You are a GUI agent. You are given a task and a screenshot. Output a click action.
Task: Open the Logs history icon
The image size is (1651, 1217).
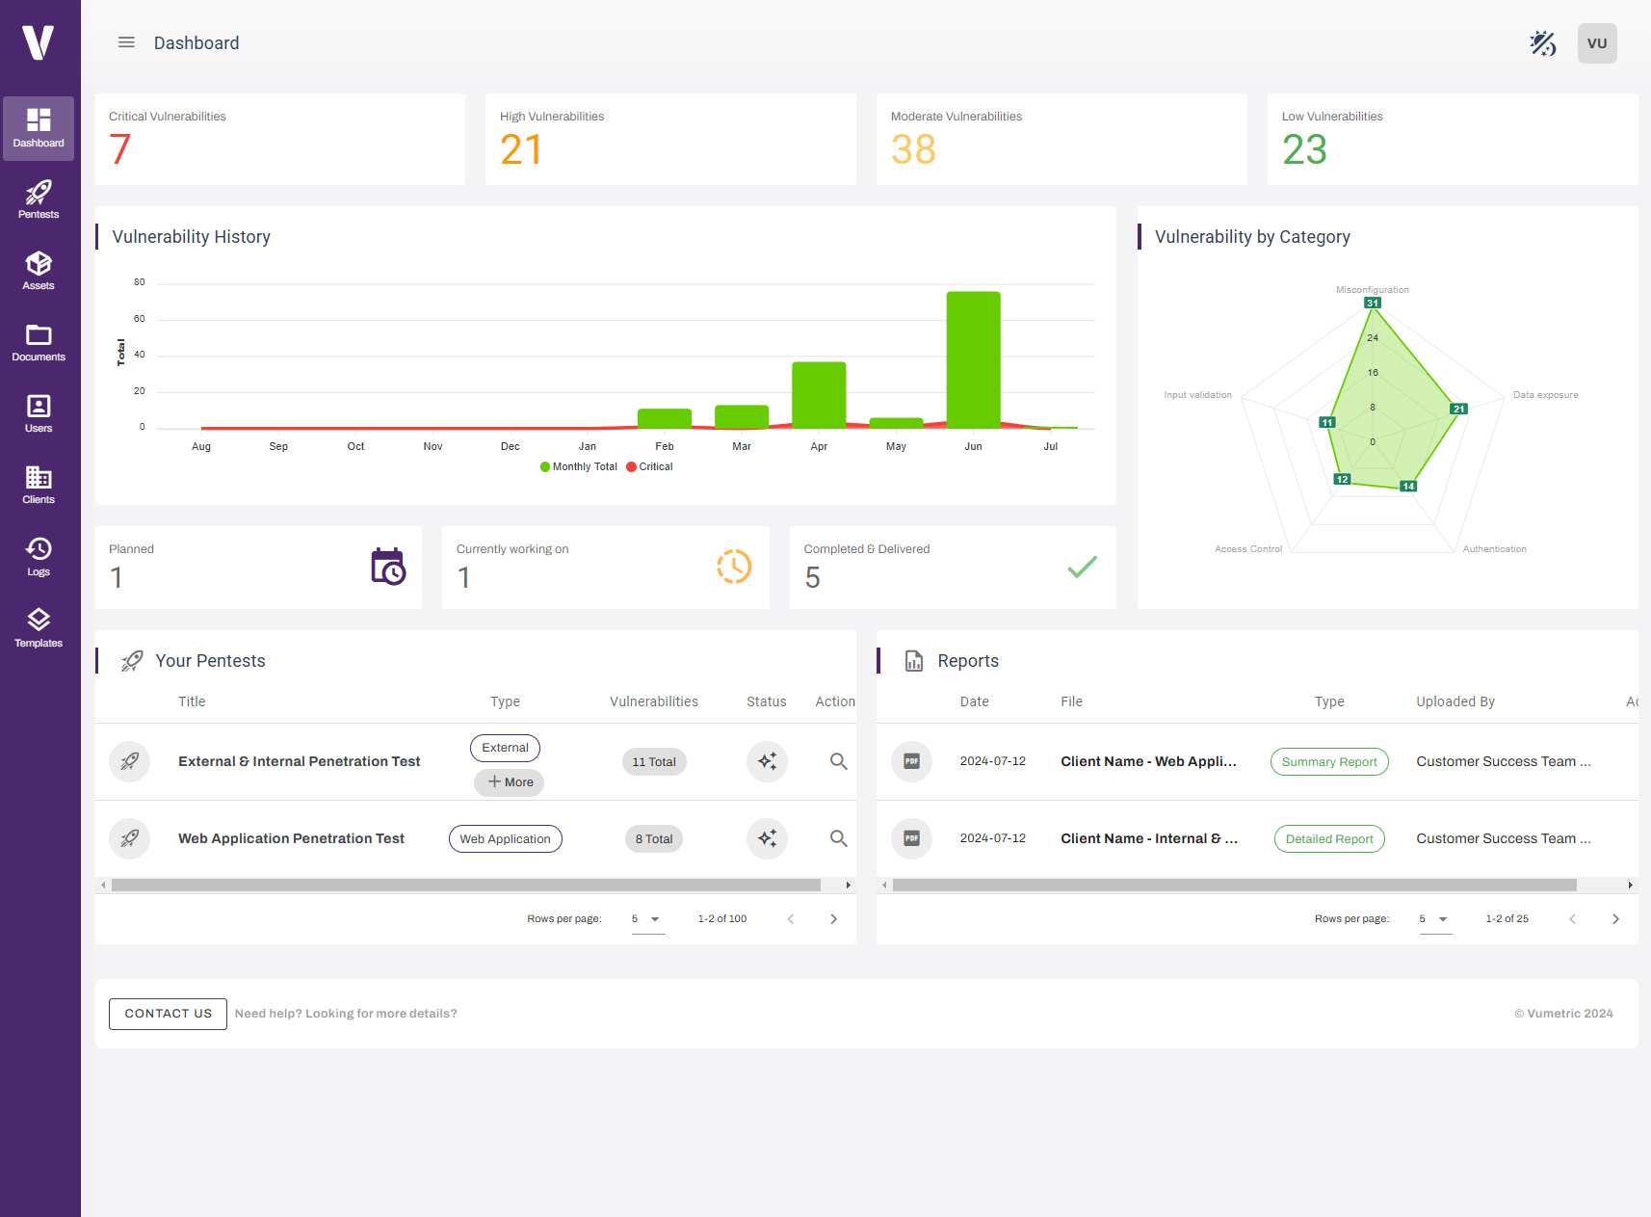[39, 557]
